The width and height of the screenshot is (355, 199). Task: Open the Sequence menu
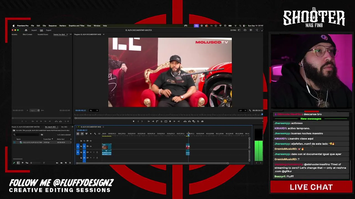click(52, 26)
